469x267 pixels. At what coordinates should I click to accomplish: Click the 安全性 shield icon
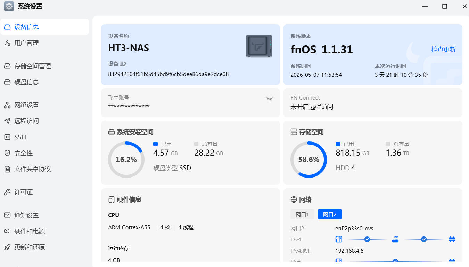click(x=7, y=153)
